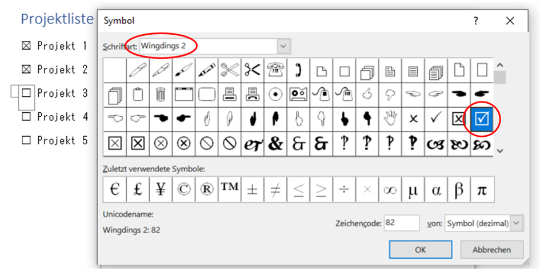Image resolution: width=540 pixels, height=273 pixels.
Task: Select the circle with center dot symbol
Action: pos(275,95)
